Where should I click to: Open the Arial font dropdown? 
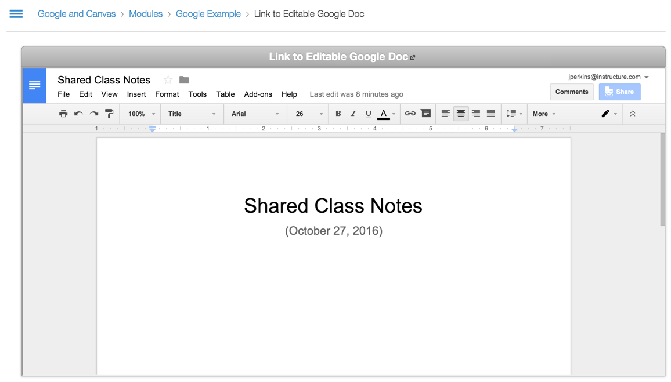click(x=255, y=114)
